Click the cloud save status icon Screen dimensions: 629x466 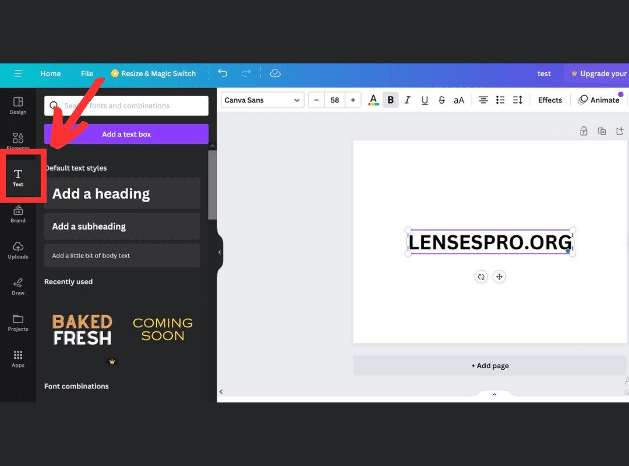pos(275,73)
